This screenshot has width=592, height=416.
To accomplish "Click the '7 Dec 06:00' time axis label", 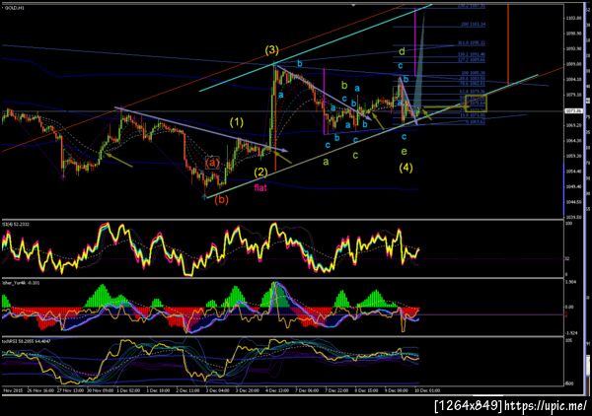I will [x=307, y=390].
